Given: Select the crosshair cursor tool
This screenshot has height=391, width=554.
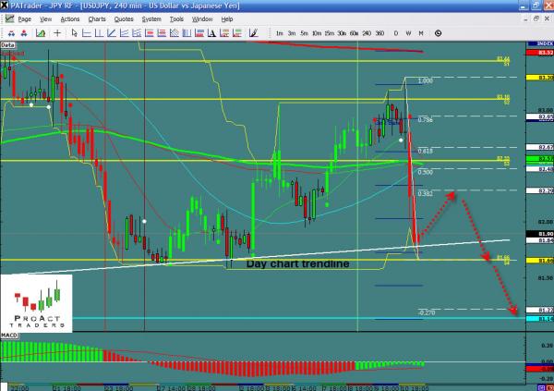Looking at the screenshot, I should pos(58,32).
